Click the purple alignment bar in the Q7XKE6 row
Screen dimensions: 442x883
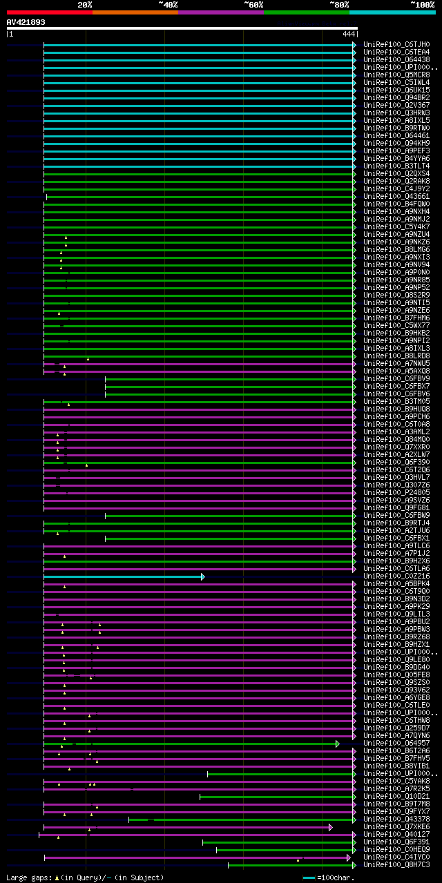(188, 826)
